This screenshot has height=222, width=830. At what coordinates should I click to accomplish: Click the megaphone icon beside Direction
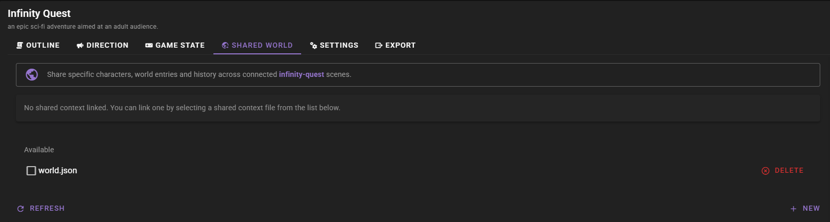pos(80,46)
